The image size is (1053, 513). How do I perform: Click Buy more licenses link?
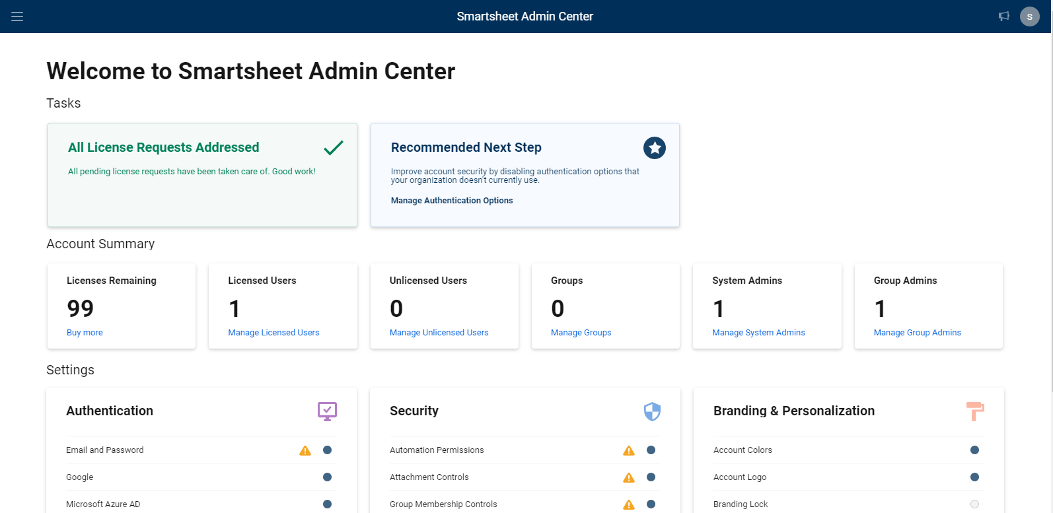coord(85,333)
